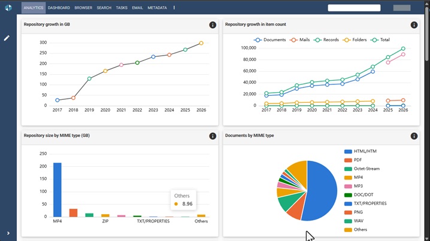Click the gray user button at top right
Image resolution: width=430 pixels, height=241 pixels.
(x=402, y=8)
